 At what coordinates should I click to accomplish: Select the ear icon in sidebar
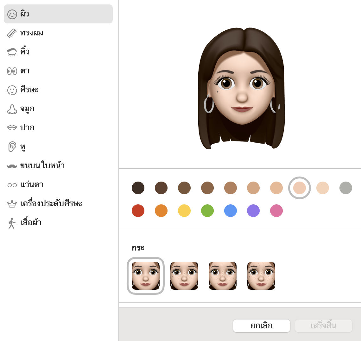tap(12, 147)
